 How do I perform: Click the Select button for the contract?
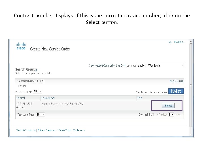(x=168, y=105)
